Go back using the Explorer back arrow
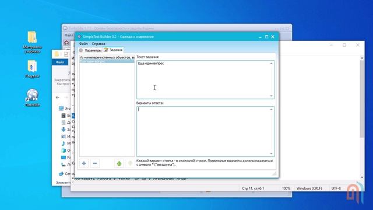This screenshot has width=373, height=210. (x=57, y=97)
